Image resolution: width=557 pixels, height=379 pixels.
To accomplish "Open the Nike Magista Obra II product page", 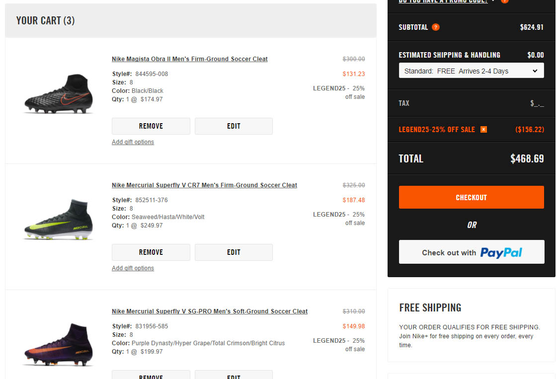I will point(189,59).
